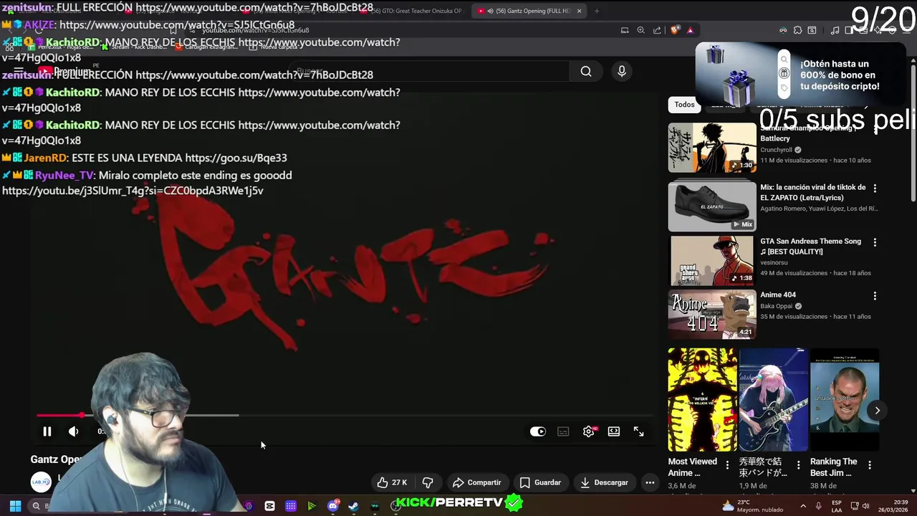Open the browser extensions puzzle icon

coord(797,30)
